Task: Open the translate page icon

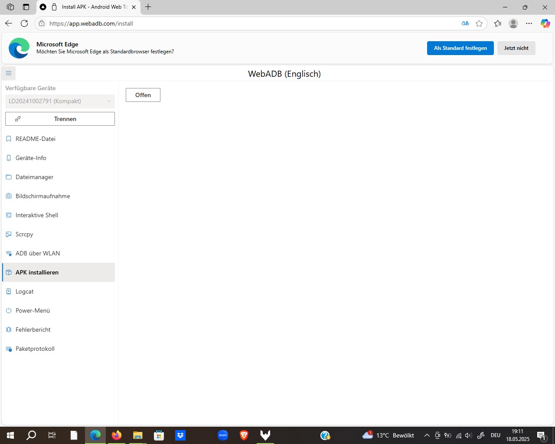Action: [465, 23]
